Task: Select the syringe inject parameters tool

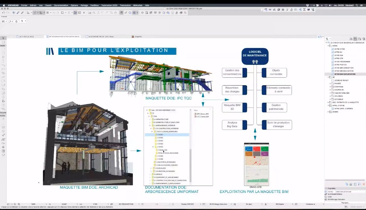Action: click(22, 13)
